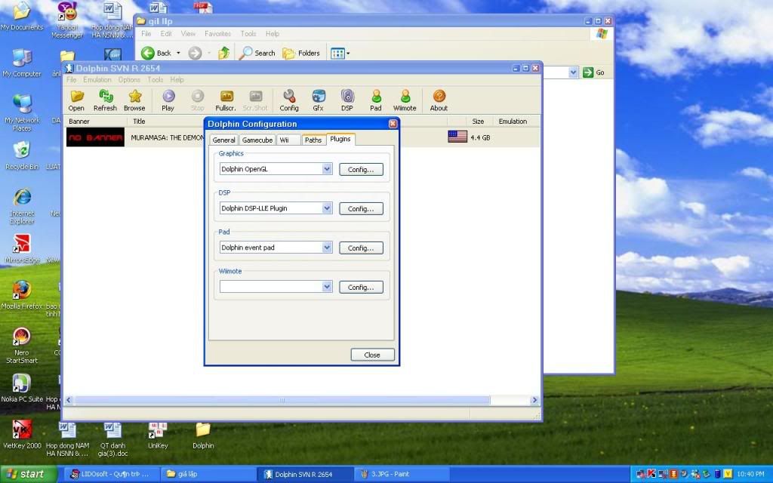This screenshot has width=773, height=483.
Task: Click Close in the Dolphin Configuration dialog
Action: point(372,355)
